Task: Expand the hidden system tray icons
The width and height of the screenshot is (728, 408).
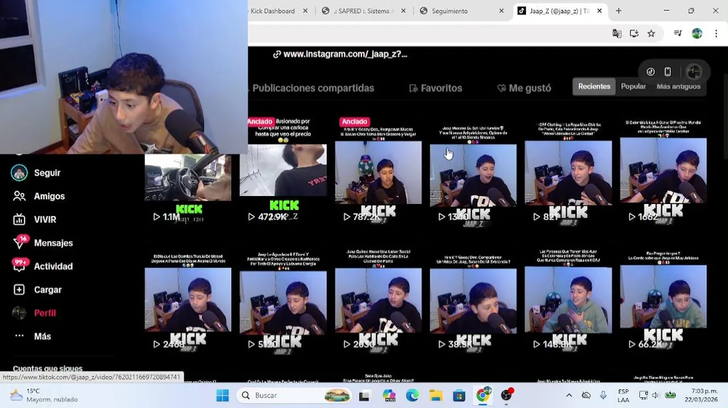Action: (569, 396)
